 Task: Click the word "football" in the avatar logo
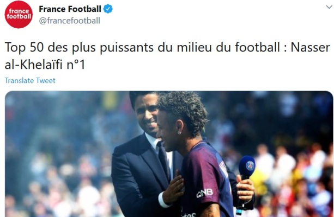coord(19,16)
